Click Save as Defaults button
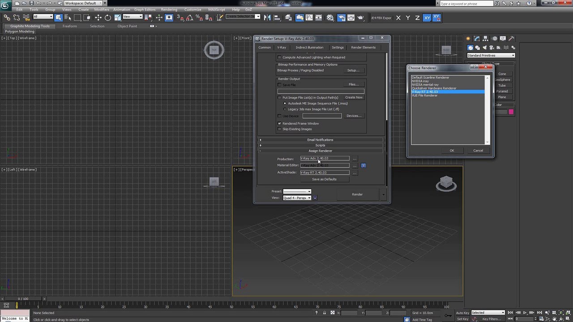The width and height of the screenshot is (573, 322). coord(324,179)
